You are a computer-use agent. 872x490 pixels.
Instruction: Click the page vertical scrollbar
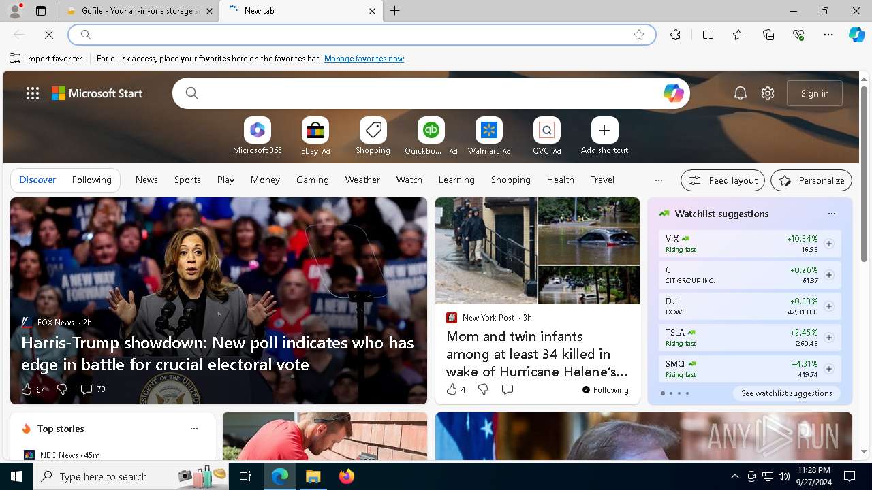click(864, 173)
